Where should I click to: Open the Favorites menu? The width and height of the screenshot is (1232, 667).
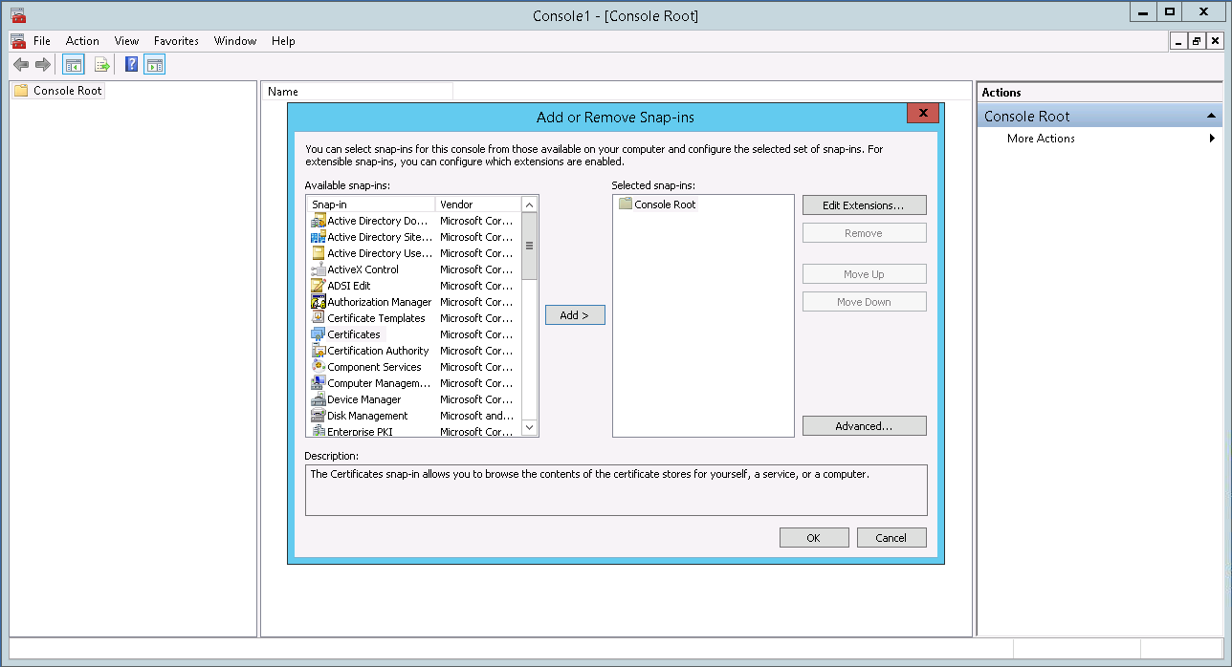[176, 41]
